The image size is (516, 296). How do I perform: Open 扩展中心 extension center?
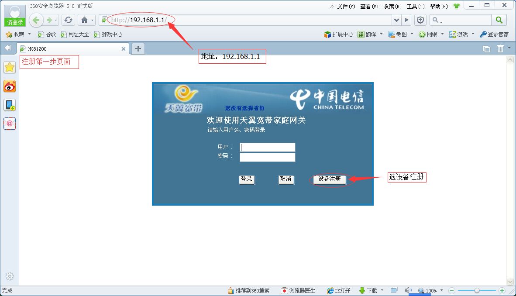point(339,34)
